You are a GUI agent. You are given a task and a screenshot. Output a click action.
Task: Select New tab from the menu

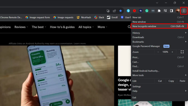click(x=159, y=17)
